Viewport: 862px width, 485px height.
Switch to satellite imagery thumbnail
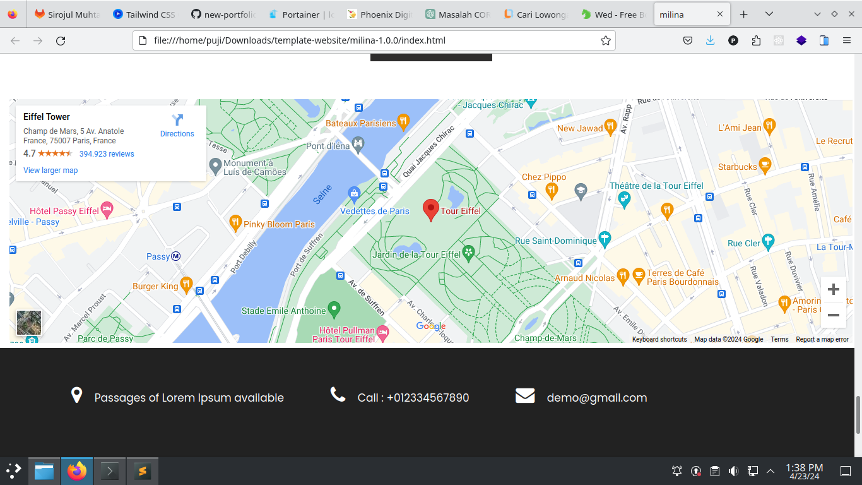click(x=29, y=322)
